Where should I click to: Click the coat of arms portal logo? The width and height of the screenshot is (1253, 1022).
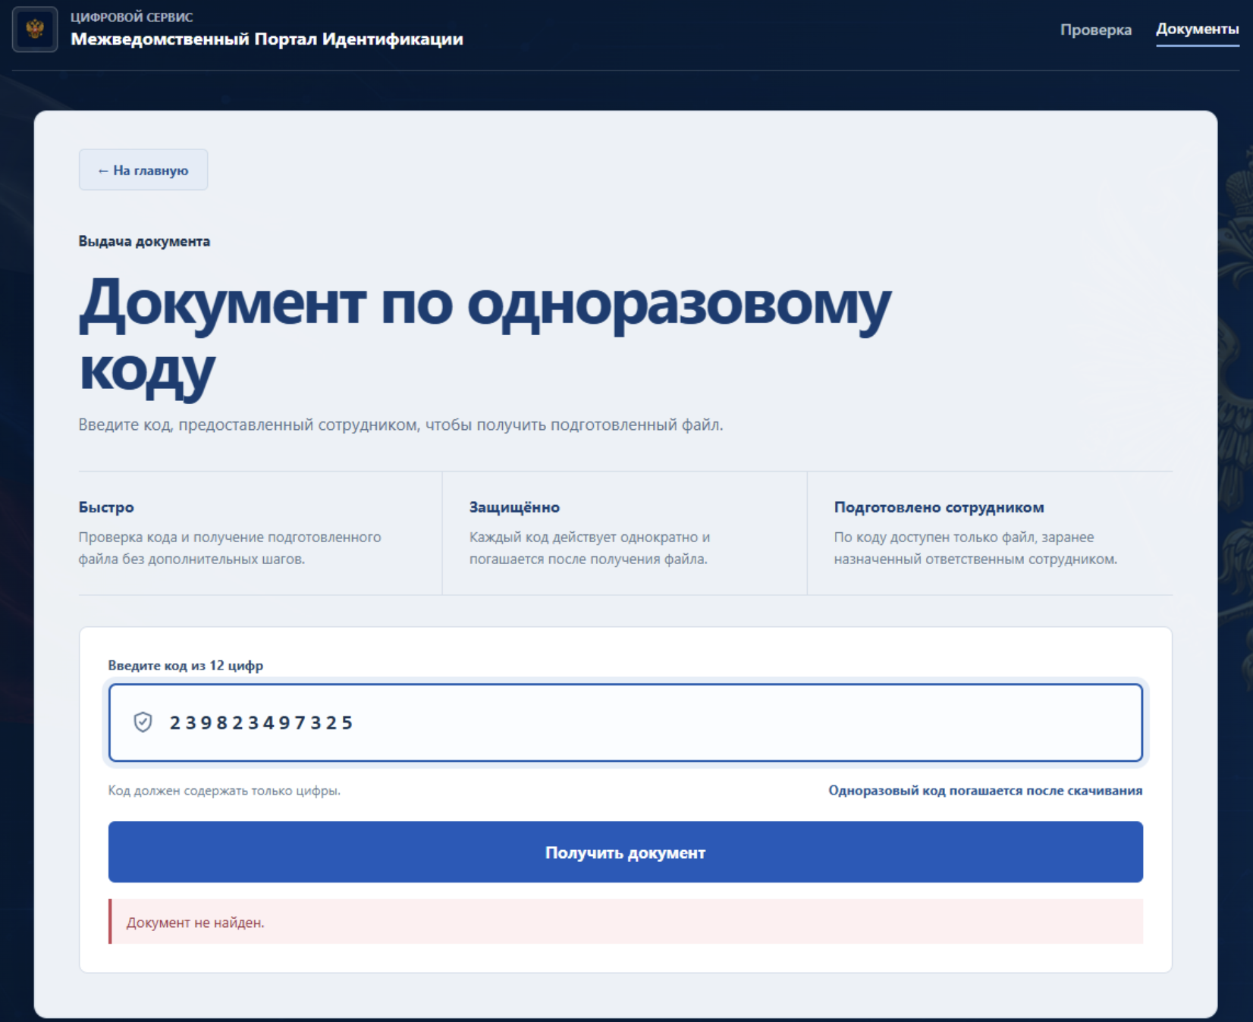(x=35, y=30)
